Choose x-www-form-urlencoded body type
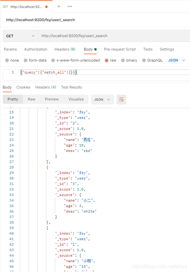This screenshot has width=190, height=272. coord(53,60)
